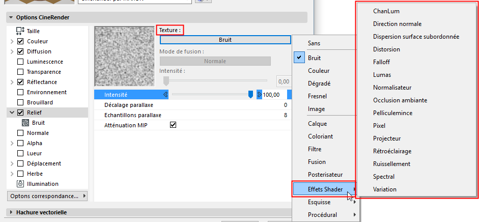Click the Bruit noise icon under Relief
Viewport: 479px width, 222px height.
click(x=25, y=123)
